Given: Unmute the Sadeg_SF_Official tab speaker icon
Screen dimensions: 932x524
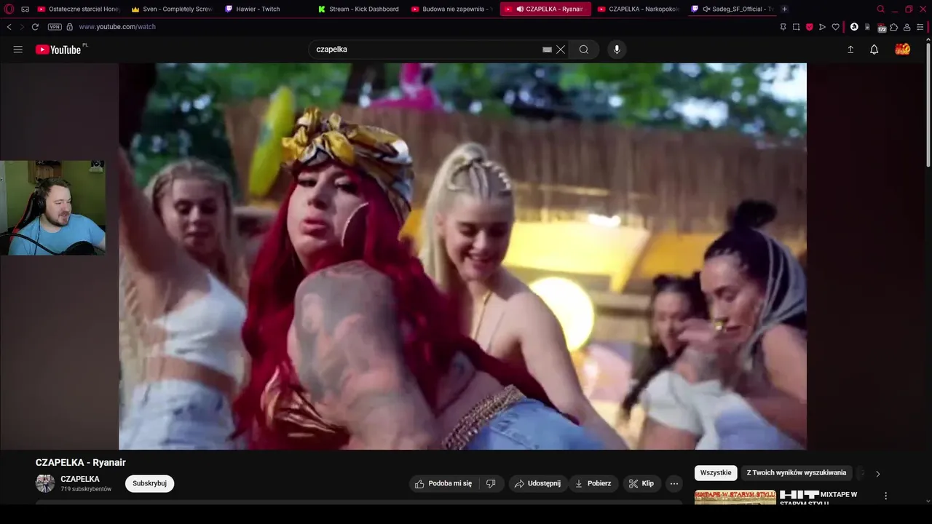Looking at the screenshot, I should [706, 9].
